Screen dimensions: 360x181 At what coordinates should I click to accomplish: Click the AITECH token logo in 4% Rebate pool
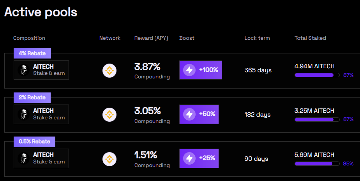tap(24, 70)
